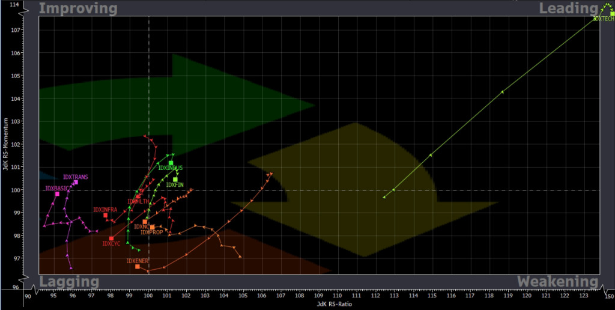Click the 96 value on vertical axis
Image resolution: width=615 pixels, height=310 pixels.
(16, 287)
